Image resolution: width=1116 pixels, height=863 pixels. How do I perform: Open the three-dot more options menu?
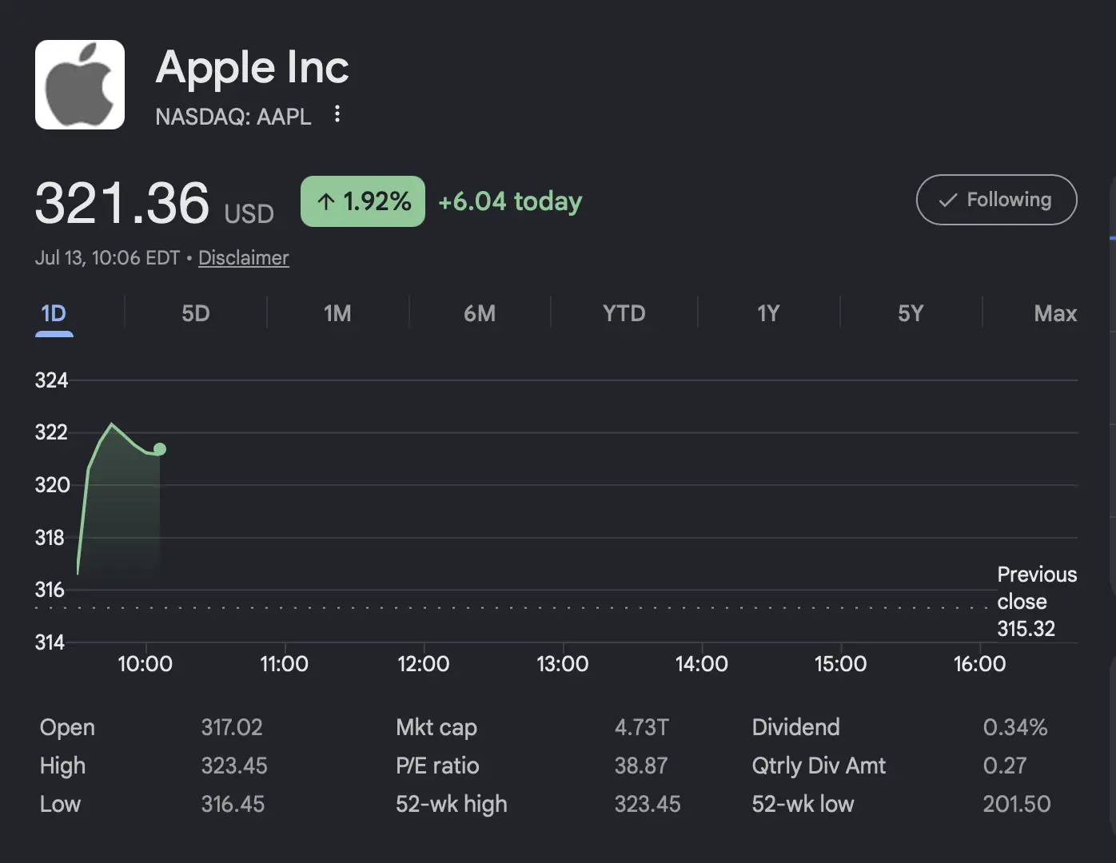pyautogui.click(x=337, y=114)
